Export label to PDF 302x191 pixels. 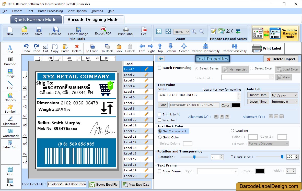point(103,31)
